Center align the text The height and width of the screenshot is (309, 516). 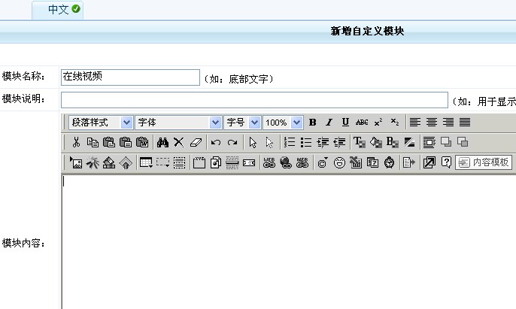(x=432, y=122)
